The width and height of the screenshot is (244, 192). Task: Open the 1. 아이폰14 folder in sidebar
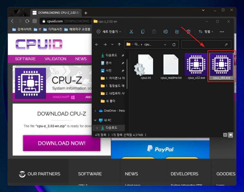(x=113, y=78)
